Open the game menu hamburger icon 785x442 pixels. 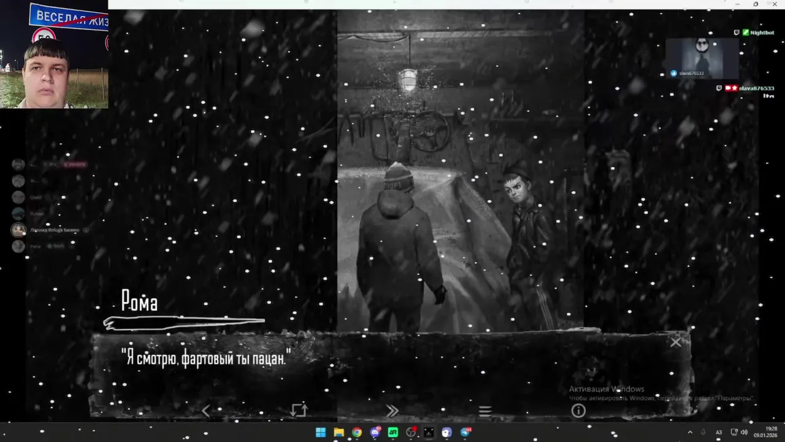click(x=485, y=411)
